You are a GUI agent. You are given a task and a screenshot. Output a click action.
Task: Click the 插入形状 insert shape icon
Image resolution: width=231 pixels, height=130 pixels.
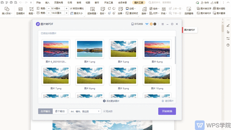(7, 9)
